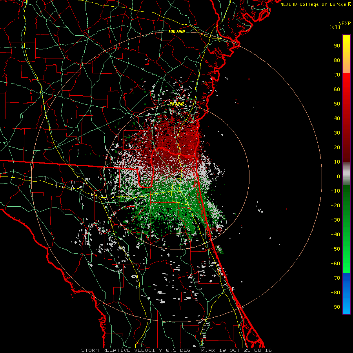Click the STORM RELATIVE VELOCITY caption text
This screenshot has width=353, height=353.
(122, 350)
